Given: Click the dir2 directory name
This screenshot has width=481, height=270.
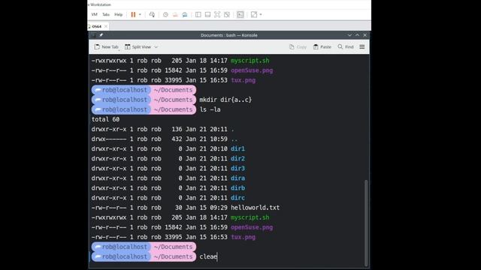Looking at the screenshot, I should pos(237,158).
